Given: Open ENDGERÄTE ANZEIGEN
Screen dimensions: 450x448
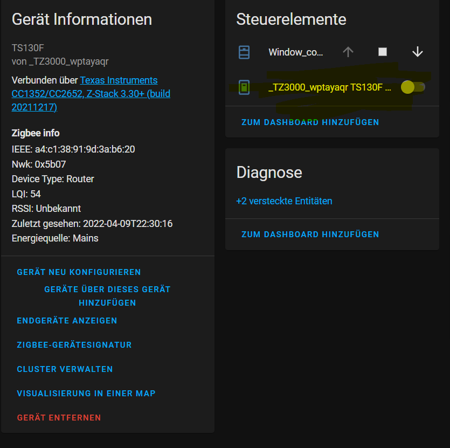Looking at the screenshot, I should pos(67,320).
